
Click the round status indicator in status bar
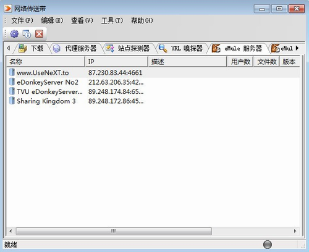pyautogui.click(x=268, y=245)
